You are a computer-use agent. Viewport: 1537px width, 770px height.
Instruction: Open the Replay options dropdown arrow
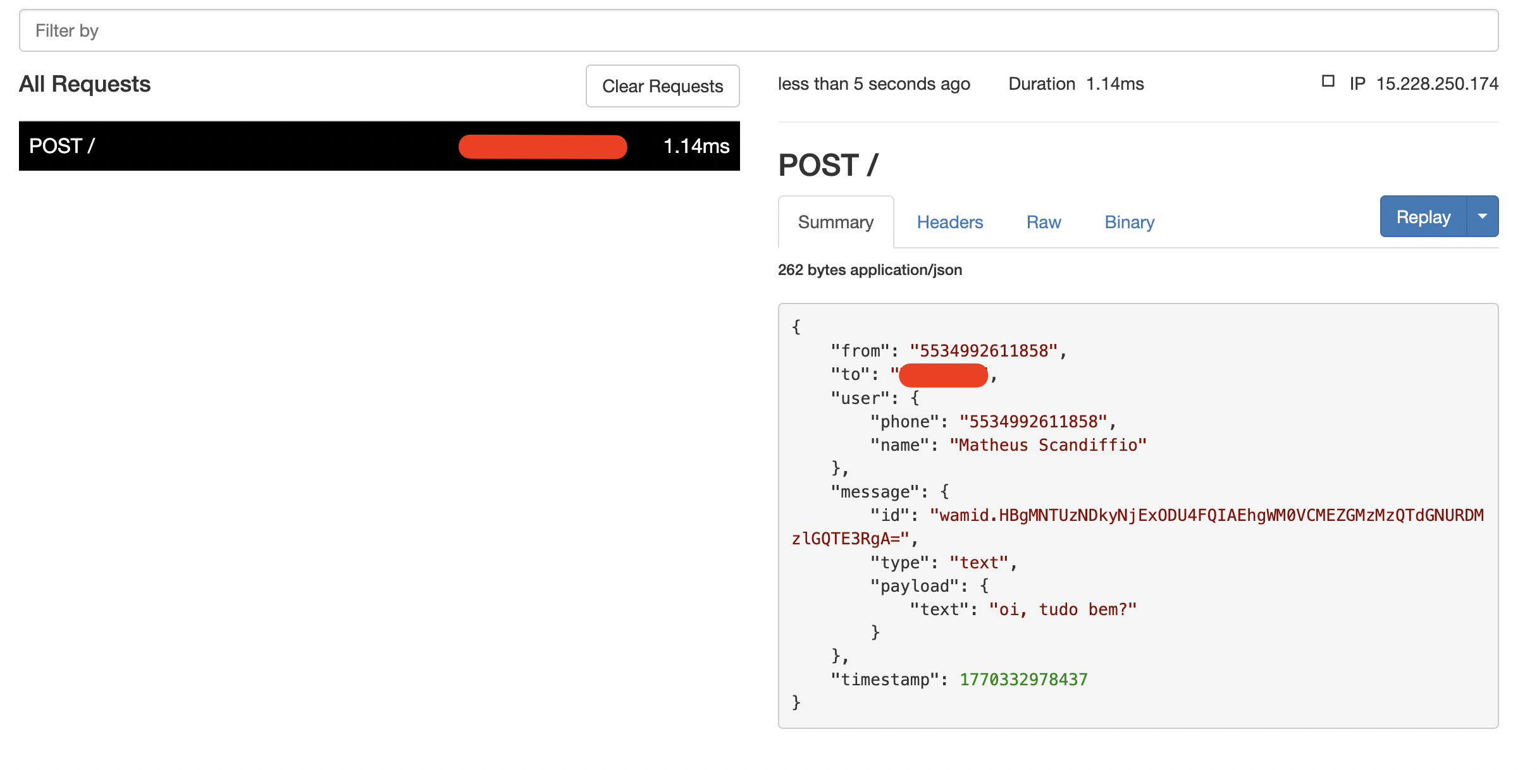pos(1483,216)
